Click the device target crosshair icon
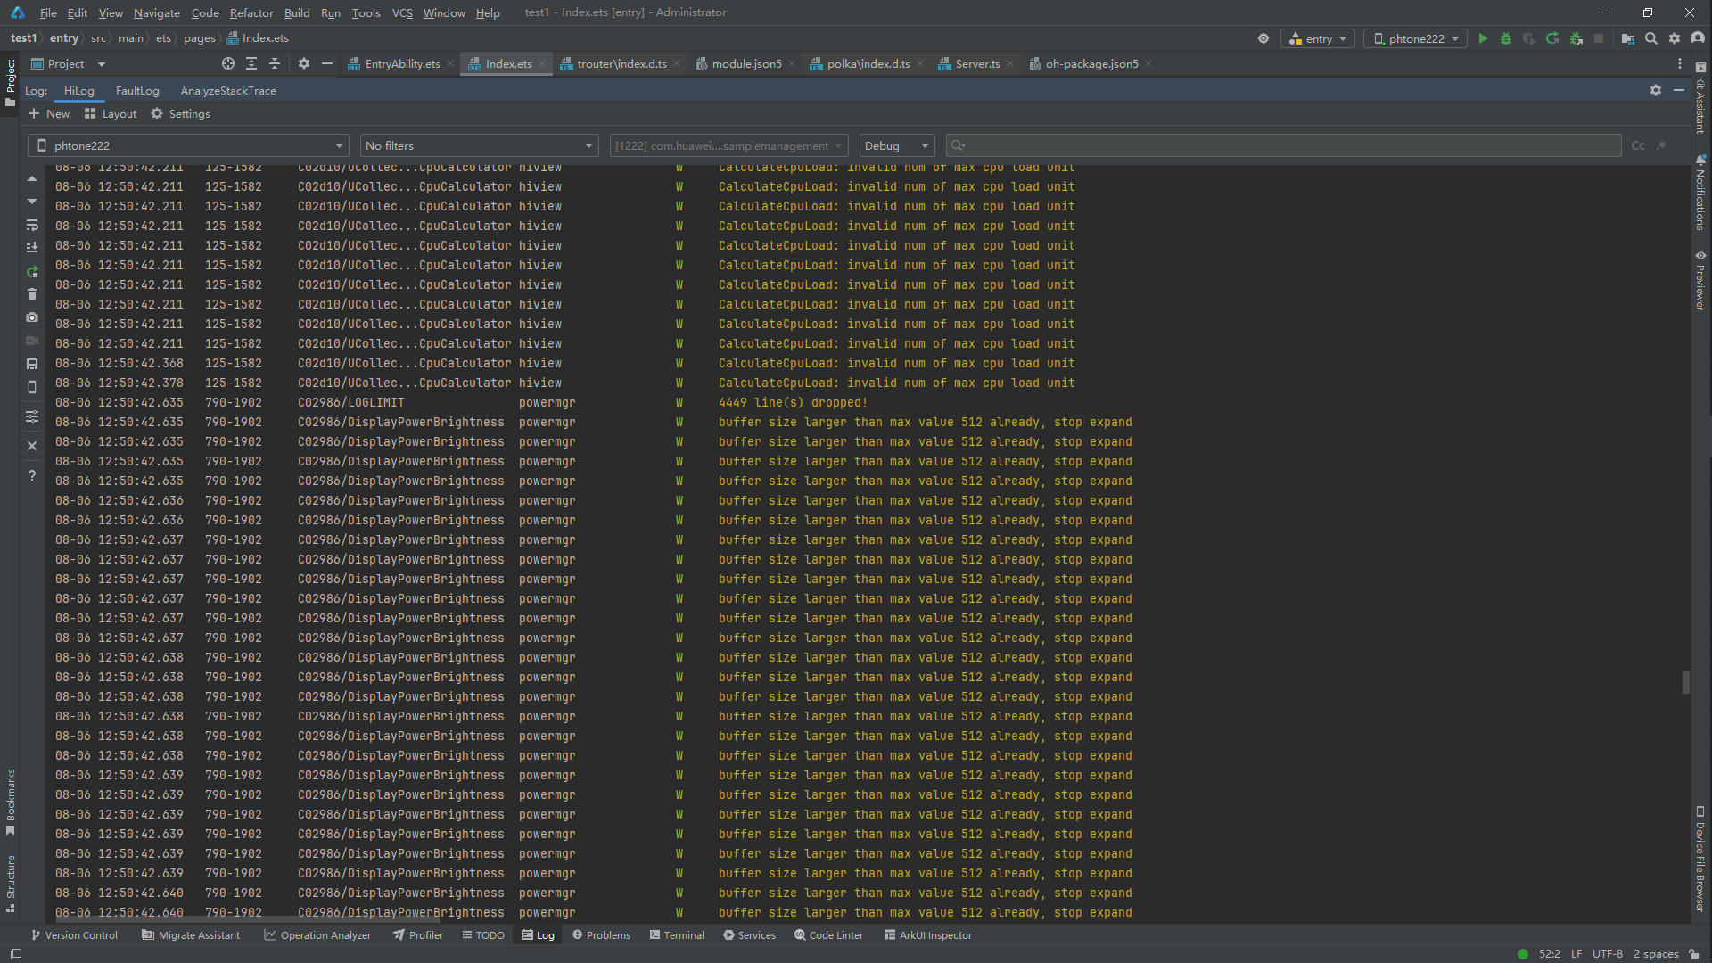Image resolution: width=1712 pixels, height=963 pixels. tap(1263, 38)
